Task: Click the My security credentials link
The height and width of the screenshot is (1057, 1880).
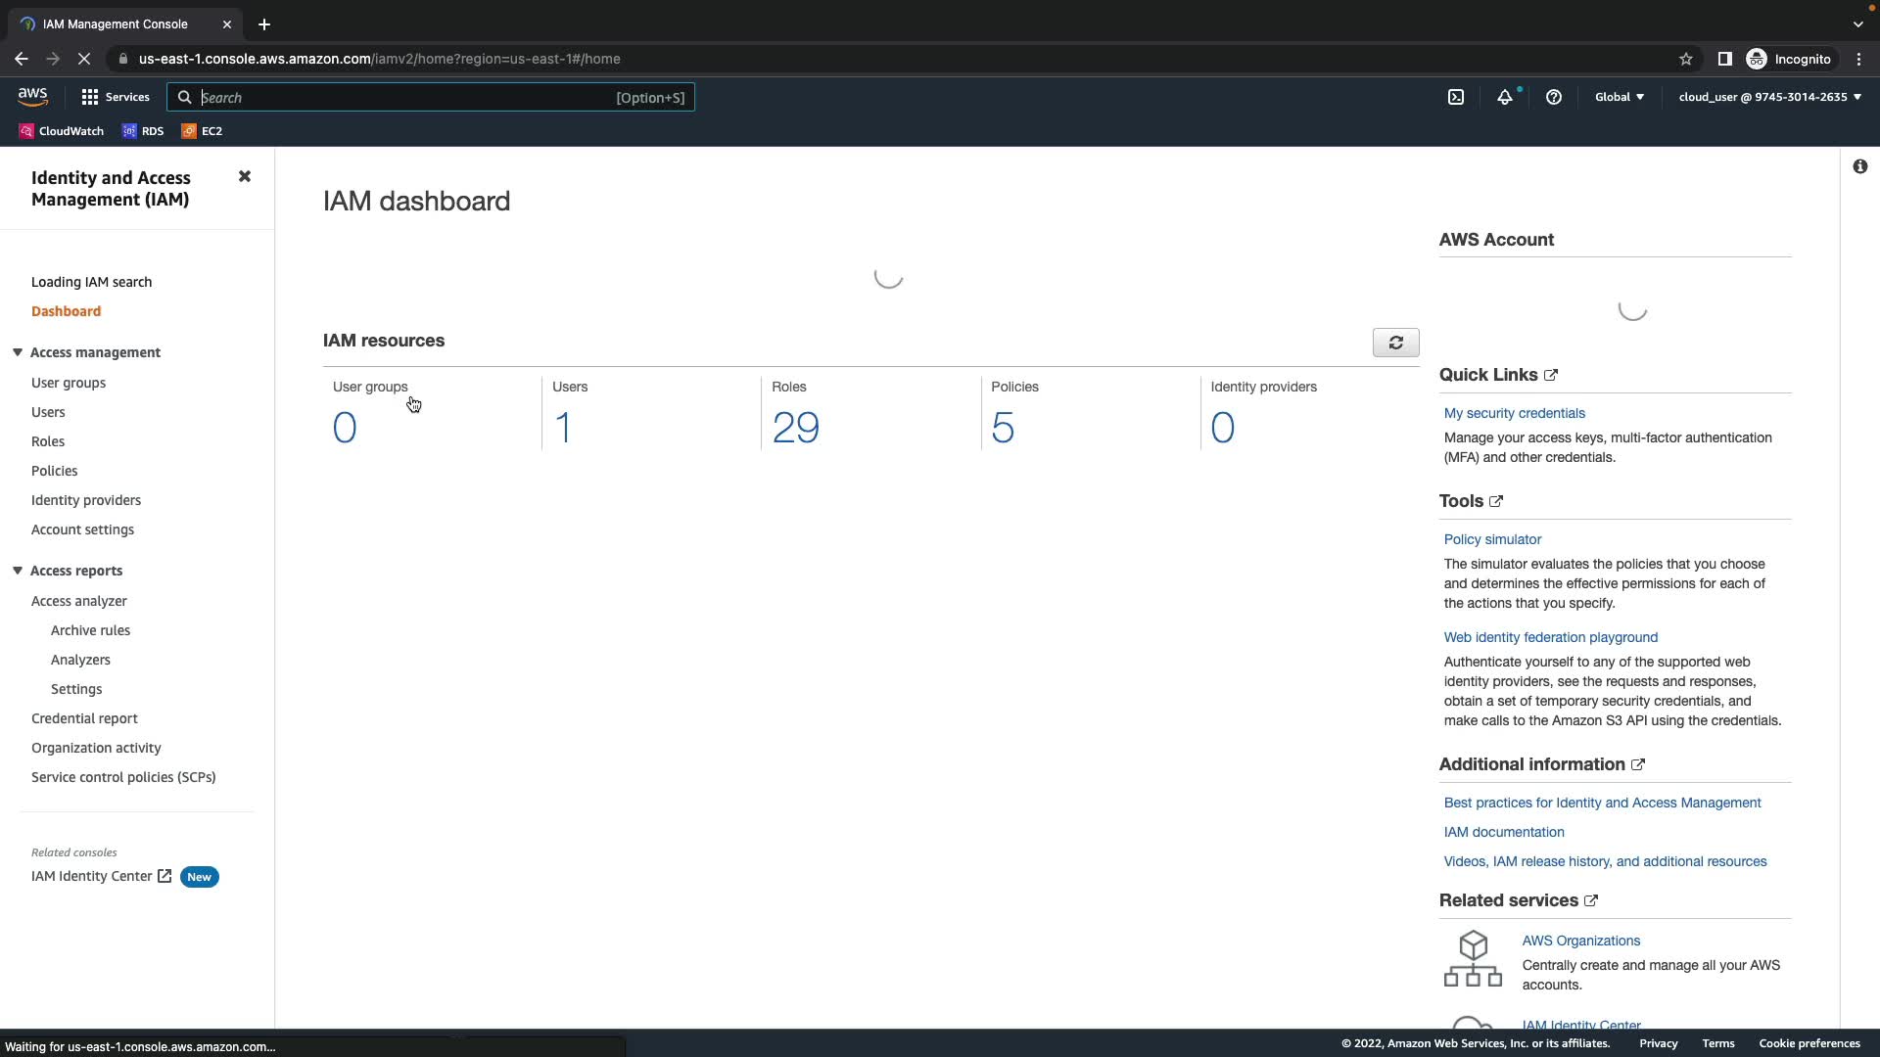Action: pos(1514,413)
